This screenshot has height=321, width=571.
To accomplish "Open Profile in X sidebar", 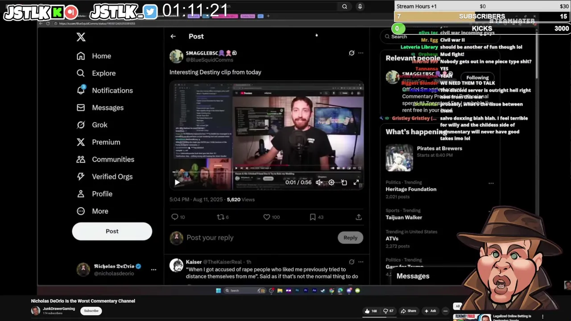I will pos(94,194).
